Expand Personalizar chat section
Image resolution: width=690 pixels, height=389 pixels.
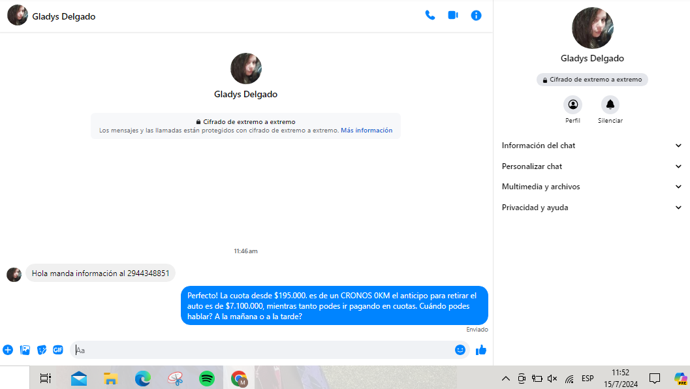591,166
